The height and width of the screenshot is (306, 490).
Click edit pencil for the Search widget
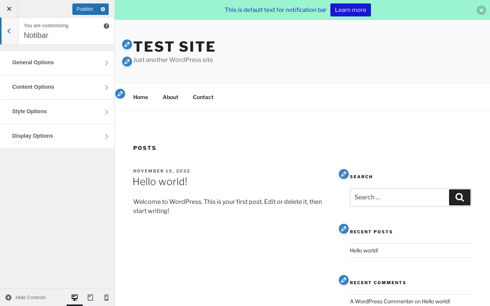coord(344,174)
